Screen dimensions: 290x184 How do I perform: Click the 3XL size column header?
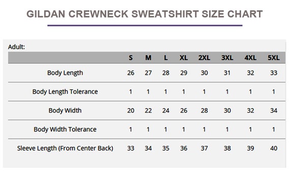(x=227, y=58)
